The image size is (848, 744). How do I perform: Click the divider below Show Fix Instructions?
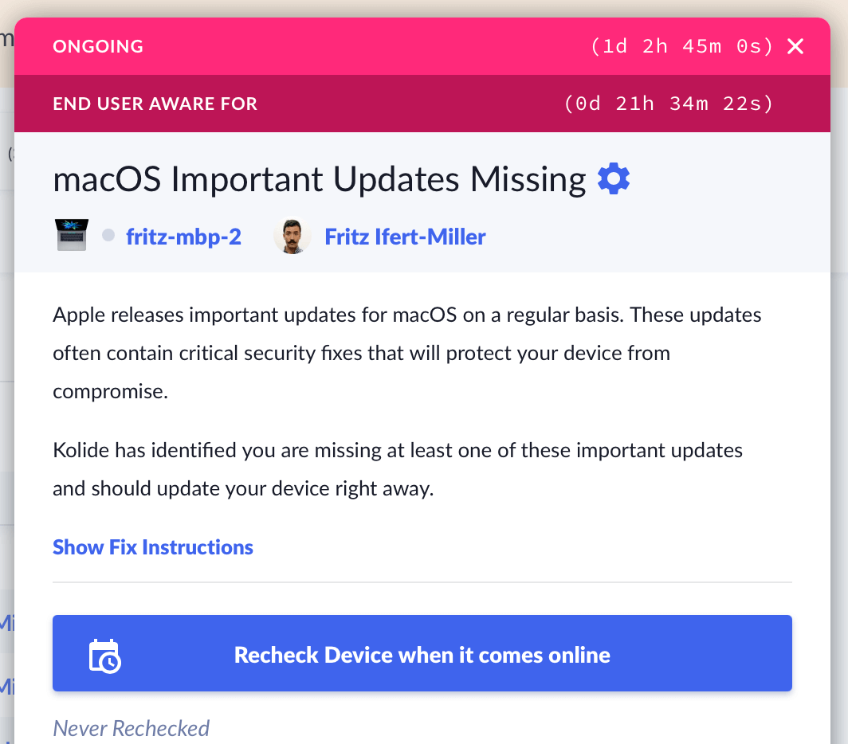pyautogui.click(x=422, y=582)
